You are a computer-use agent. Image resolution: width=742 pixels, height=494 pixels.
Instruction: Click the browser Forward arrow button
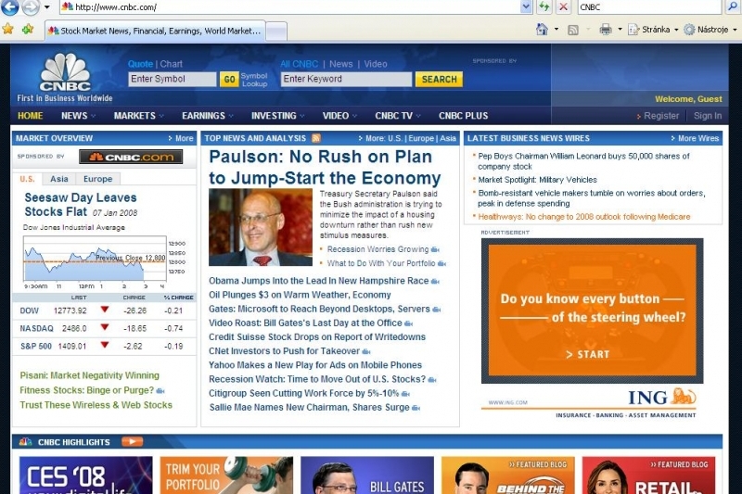coord(32,6)
